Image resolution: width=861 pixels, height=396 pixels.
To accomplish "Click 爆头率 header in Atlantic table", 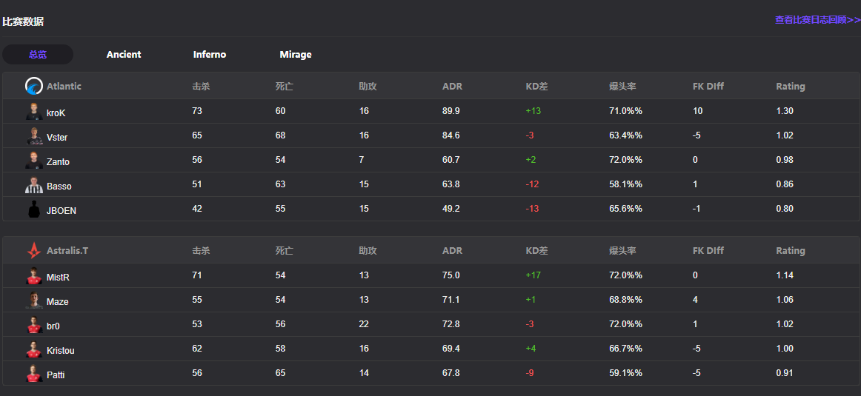I will [622, 86].
